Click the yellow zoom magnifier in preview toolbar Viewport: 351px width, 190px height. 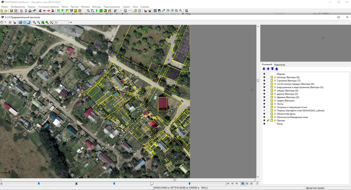[51, 22]
